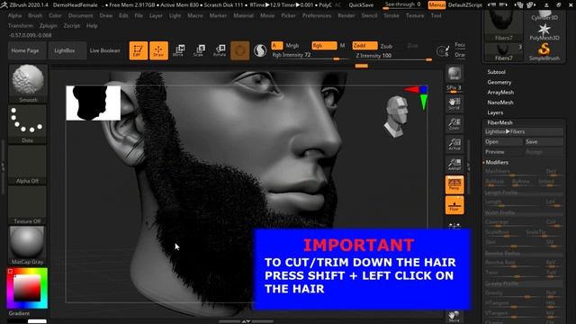
Task: Open the Preferences menu
Action: (317, 16)
